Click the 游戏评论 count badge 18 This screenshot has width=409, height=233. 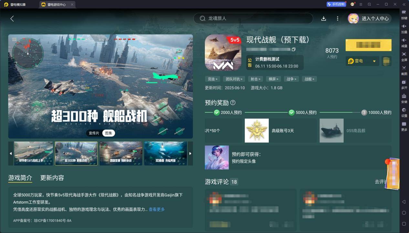(234, 182)
